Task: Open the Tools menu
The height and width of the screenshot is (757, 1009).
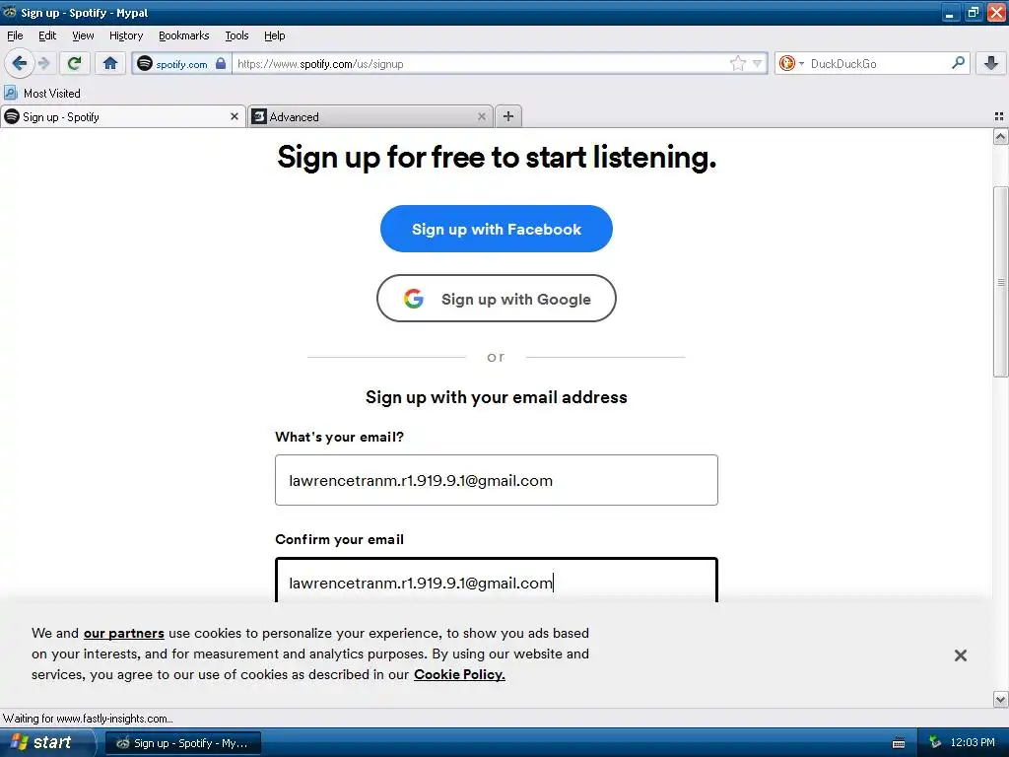Action: tap(236, 35)
